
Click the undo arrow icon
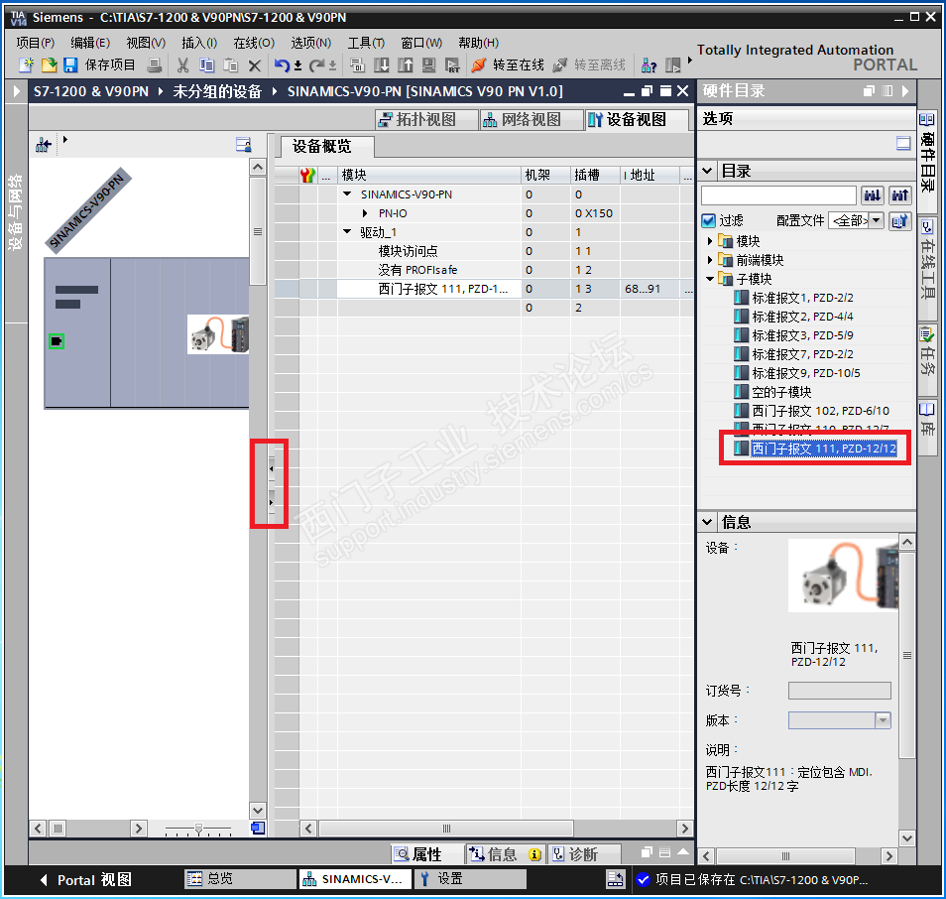click(282, 65)
